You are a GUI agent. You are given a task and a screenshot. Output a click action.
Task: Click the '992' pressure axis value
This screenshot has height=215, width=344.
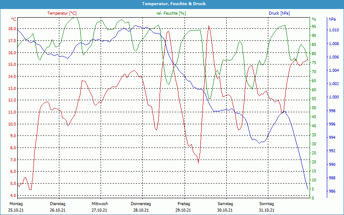tap(332, 151)
